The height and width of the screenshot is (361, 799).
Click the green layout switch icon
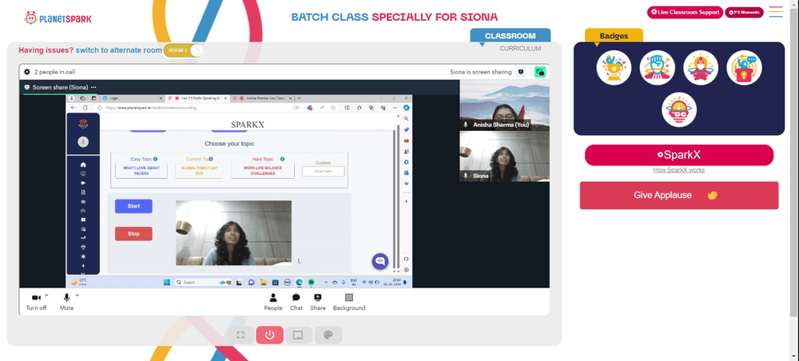539,73
